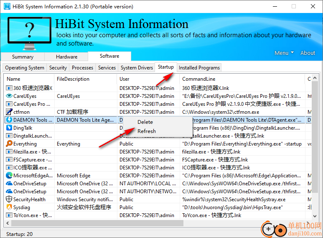Click the DingtalkLauncher shortcut icon
This screenshot has height=238, width=323.
tap(9, 136)
